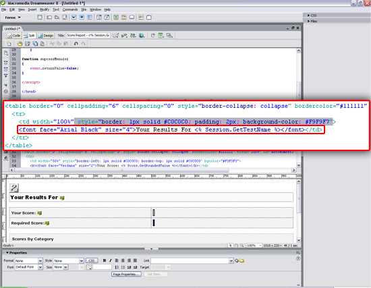Open the Link field dropdown arrow
The image size is (371, 288).
click(231, 261)
